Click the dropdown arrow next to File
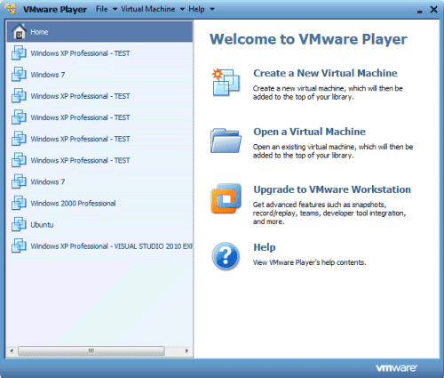 115,10
